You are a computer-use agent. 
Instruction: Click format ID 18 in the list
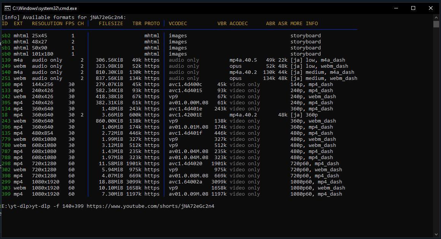coord(5,115)
